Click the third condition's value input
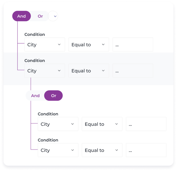Image resolution: width=177 pixels, height=171 pixels. 146,124
